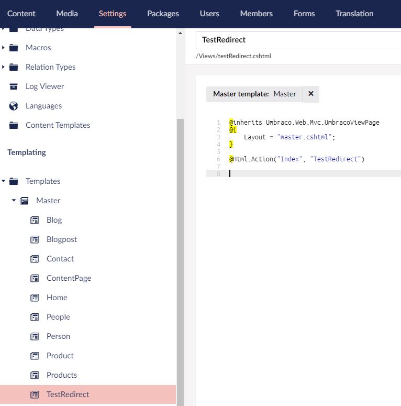Select the Templates tree node
The width and height of the screenshot is (401, 406).
(x=43, y=181)
